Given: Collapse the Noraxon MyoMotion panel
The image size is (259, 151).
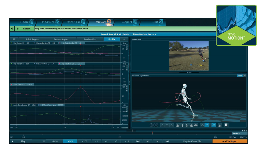Looking at the screenshot, I should pos(245,75).
